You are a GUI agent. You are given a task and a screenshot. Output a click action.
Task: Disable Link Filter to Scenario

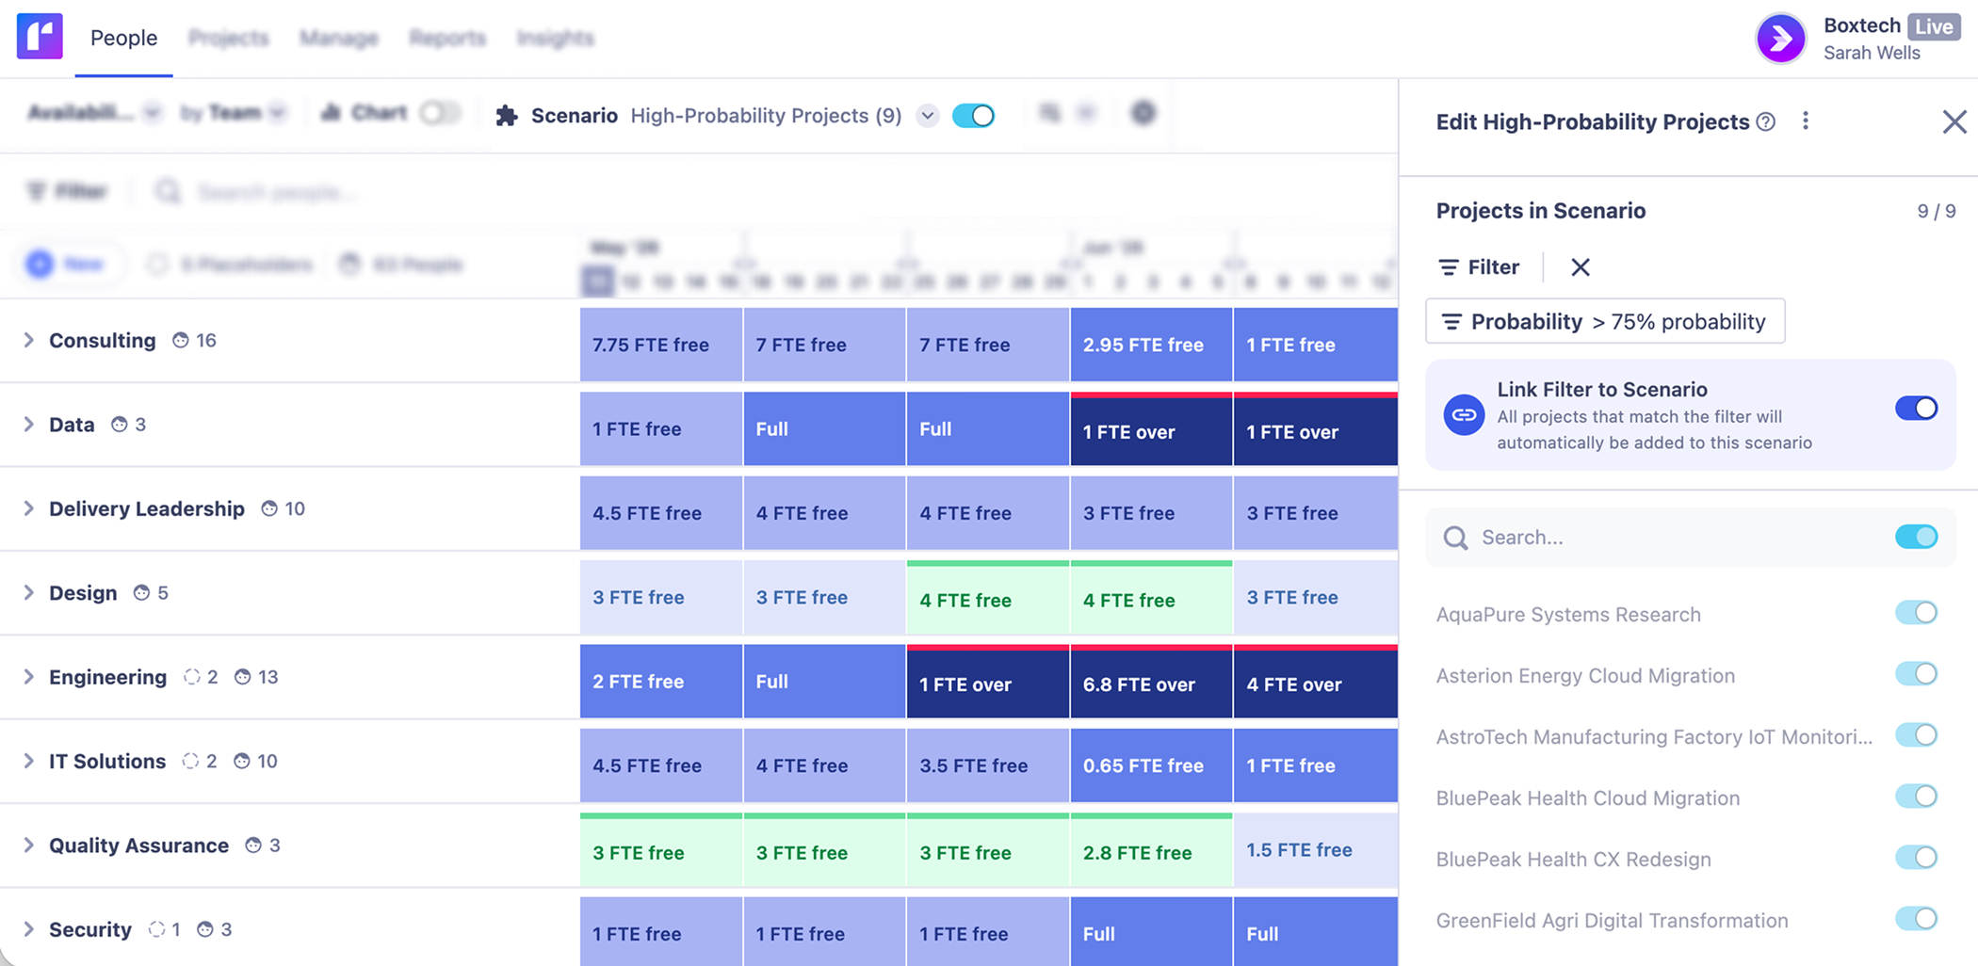[x=1916, y=408]
